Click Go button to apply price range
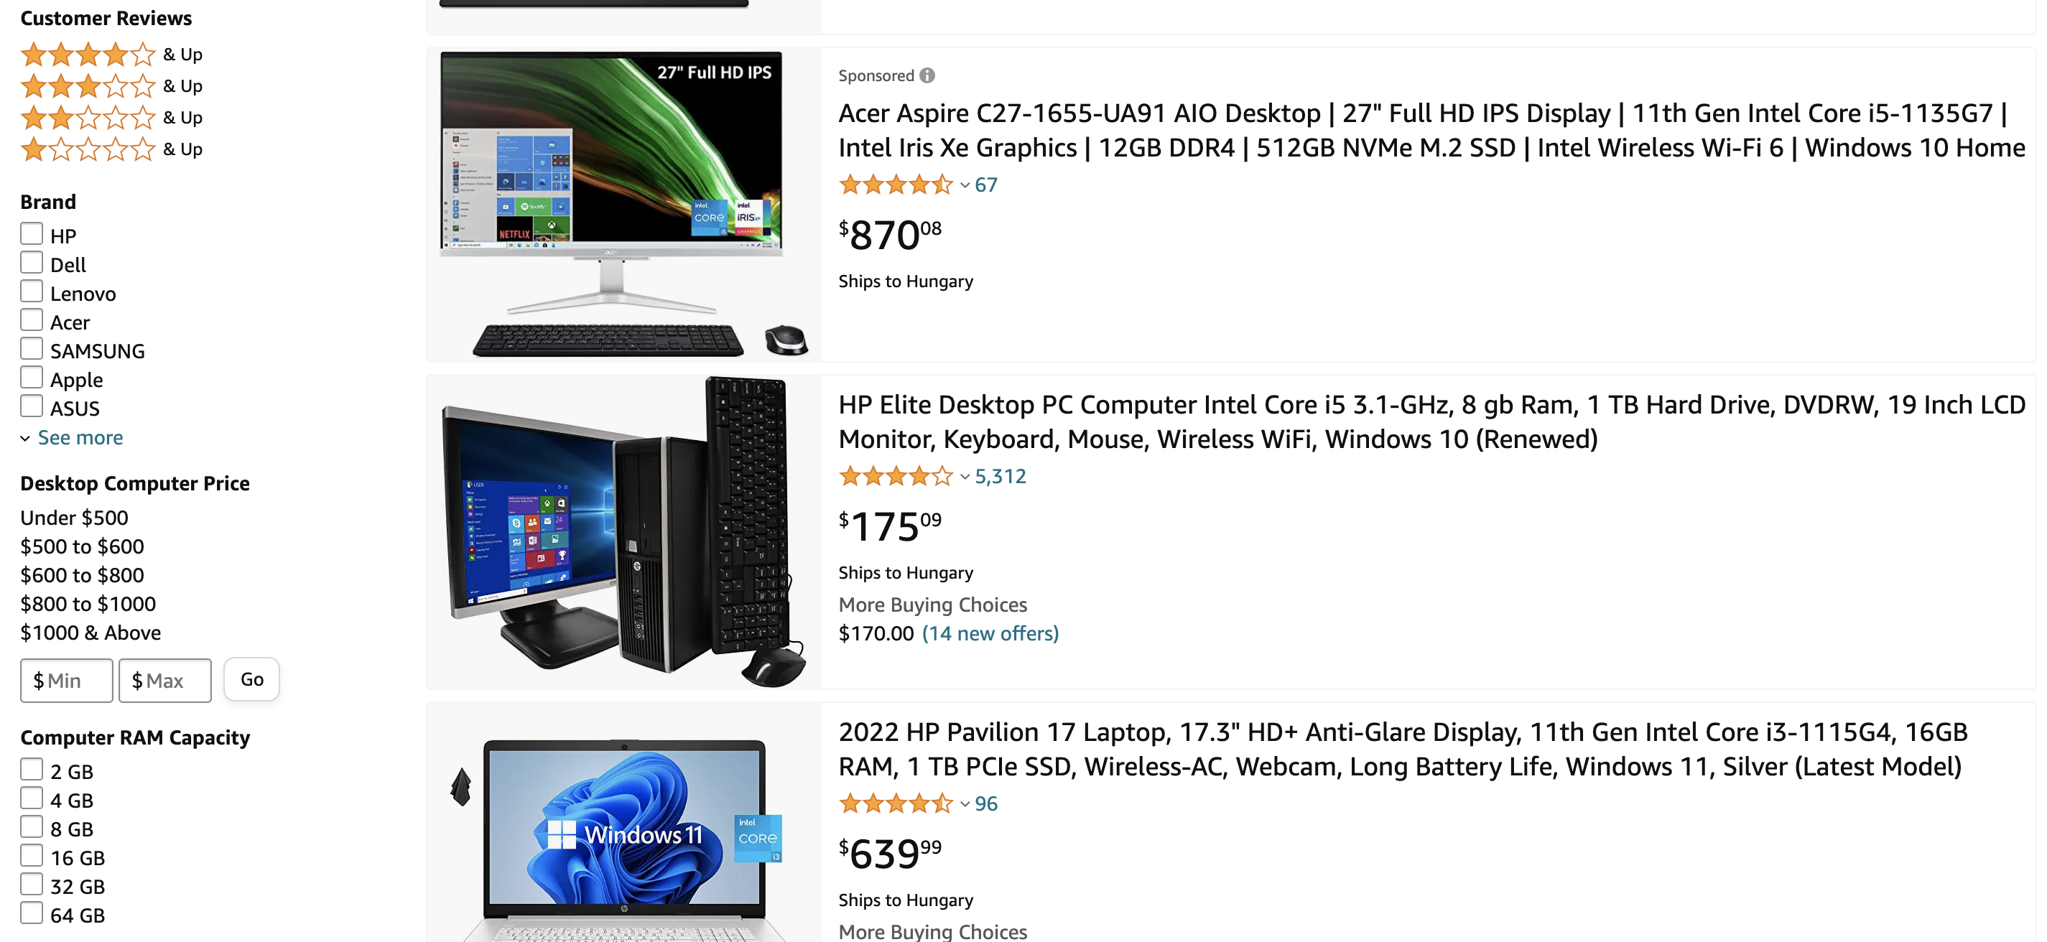 pos(252,678)
